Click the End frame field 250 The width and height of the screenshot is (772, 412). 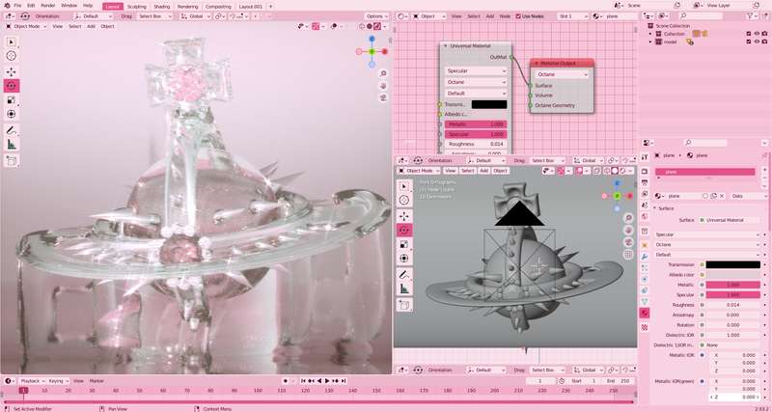[x=620, y=381]
